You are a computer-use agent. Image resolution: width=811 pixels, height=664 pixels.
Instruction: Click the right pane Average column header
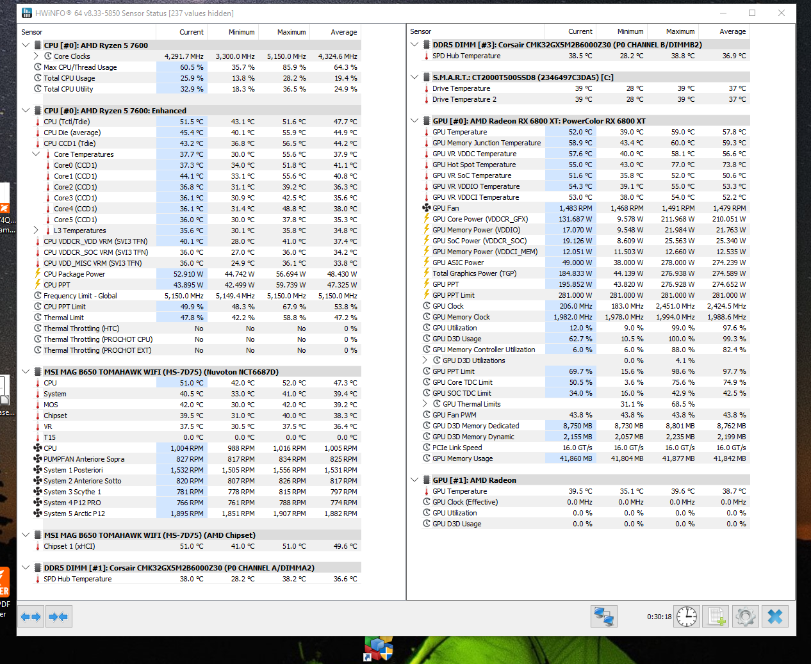coord(724,31)
